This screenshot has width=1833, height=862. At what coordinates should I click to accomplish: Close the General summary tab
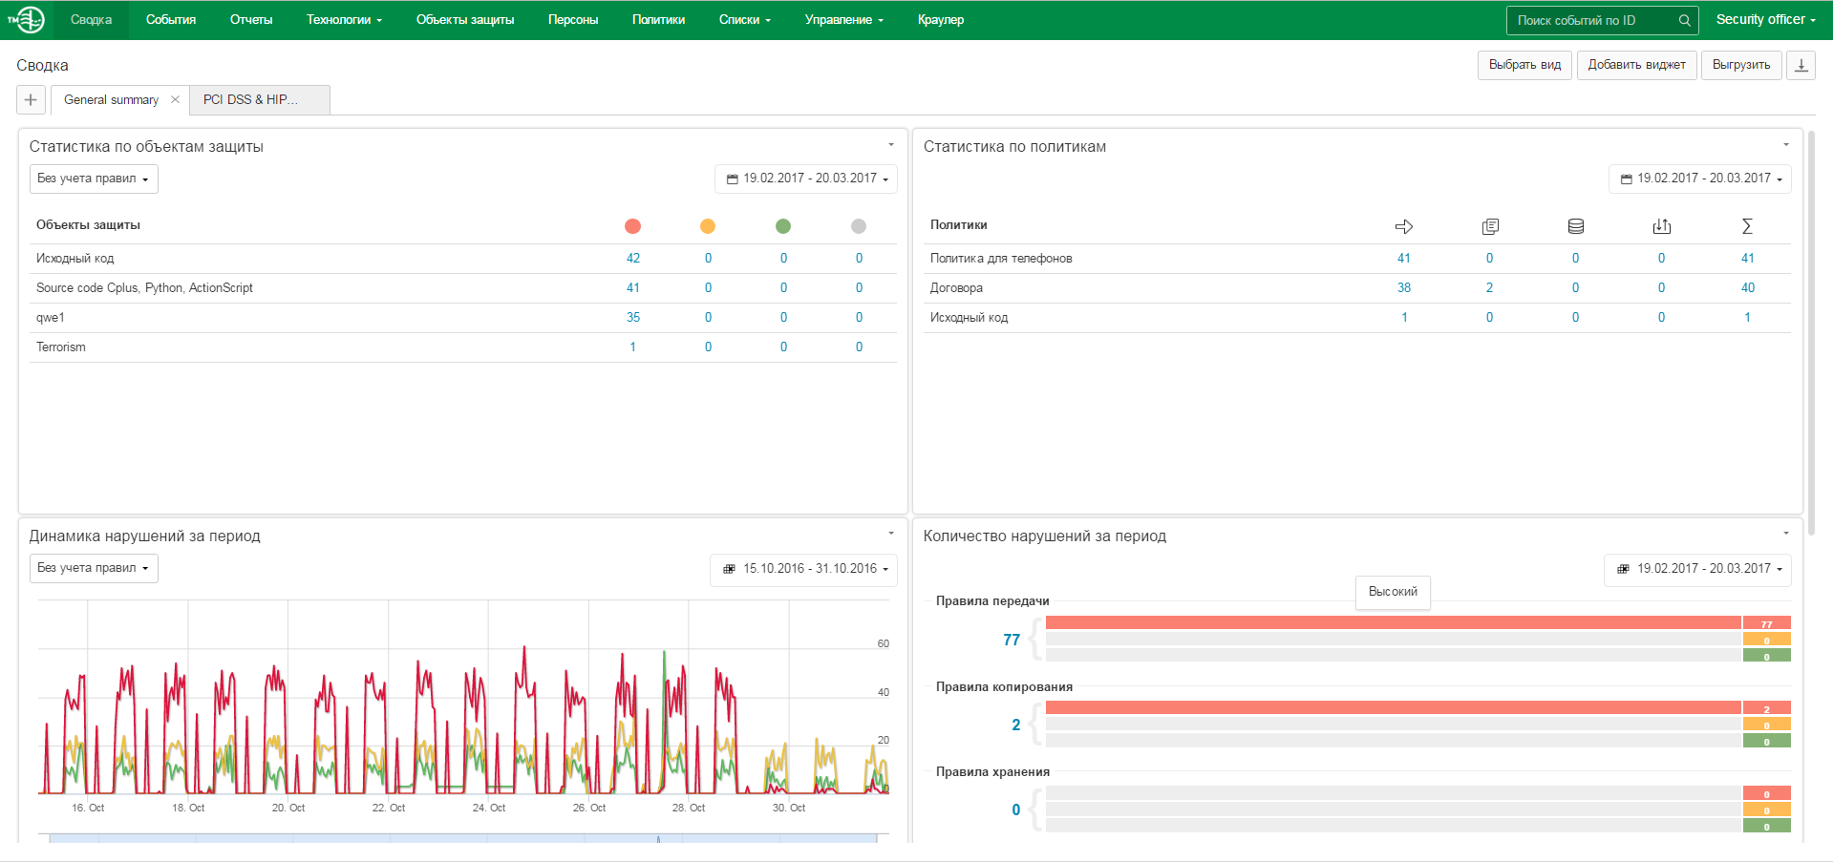click(175, 99)
